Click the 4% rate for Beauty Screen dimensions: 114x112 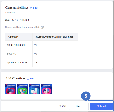35,54
